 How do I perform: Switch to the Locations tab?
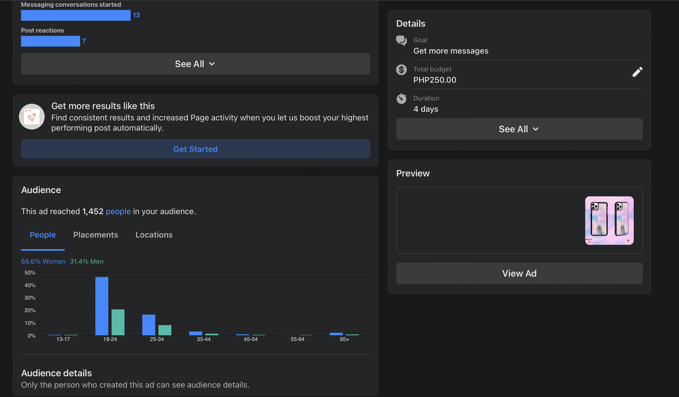point(154,235)
